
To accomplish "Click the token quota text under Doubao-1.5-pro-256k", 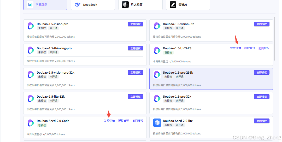I will (x=177, y=85).
